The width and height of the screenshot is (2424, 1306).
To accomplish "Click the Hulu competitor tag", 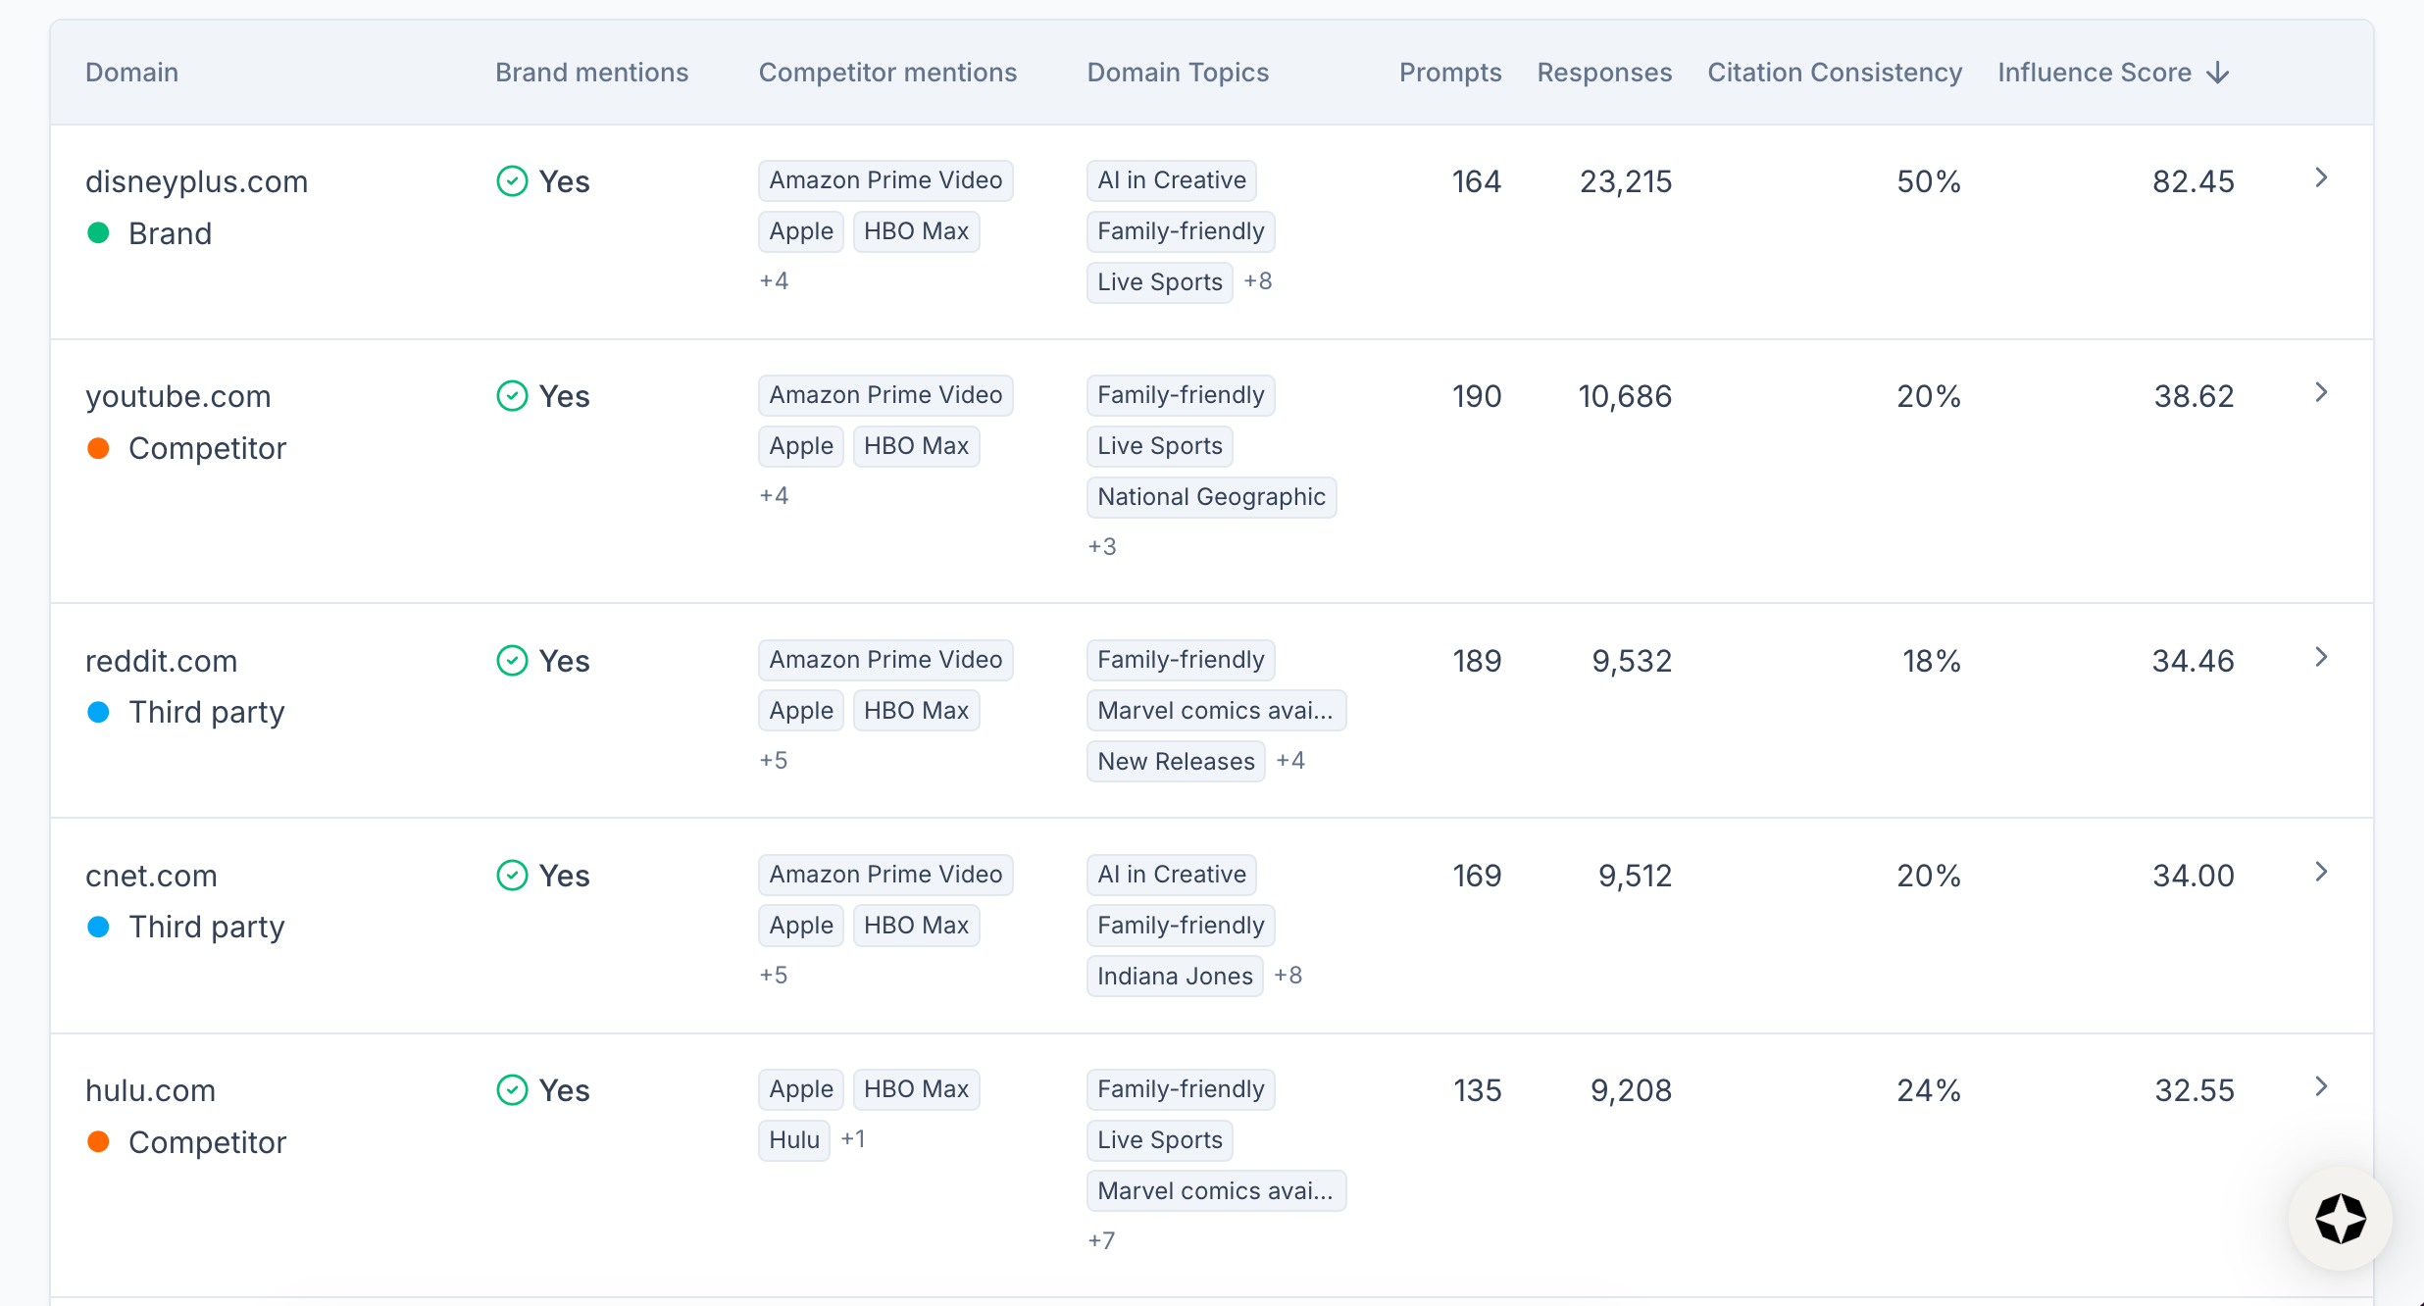I will pyautogui.click(x=793, y=1140).
